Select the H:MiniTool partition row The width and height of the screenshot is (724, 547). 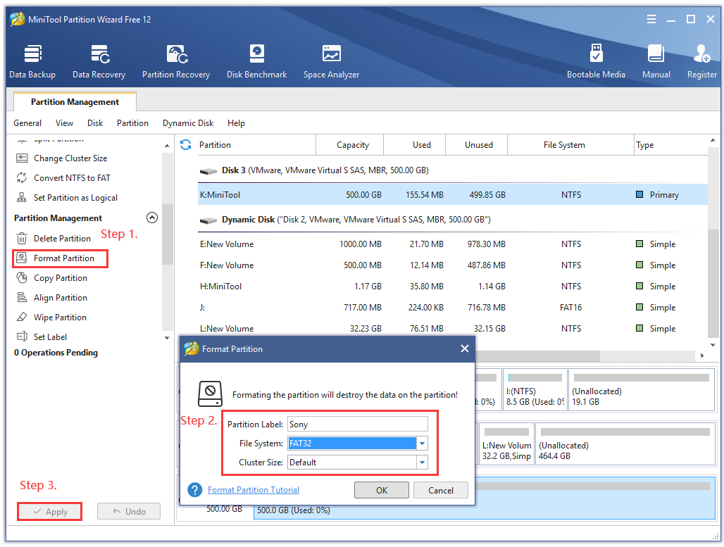click(x=452, y=287)
